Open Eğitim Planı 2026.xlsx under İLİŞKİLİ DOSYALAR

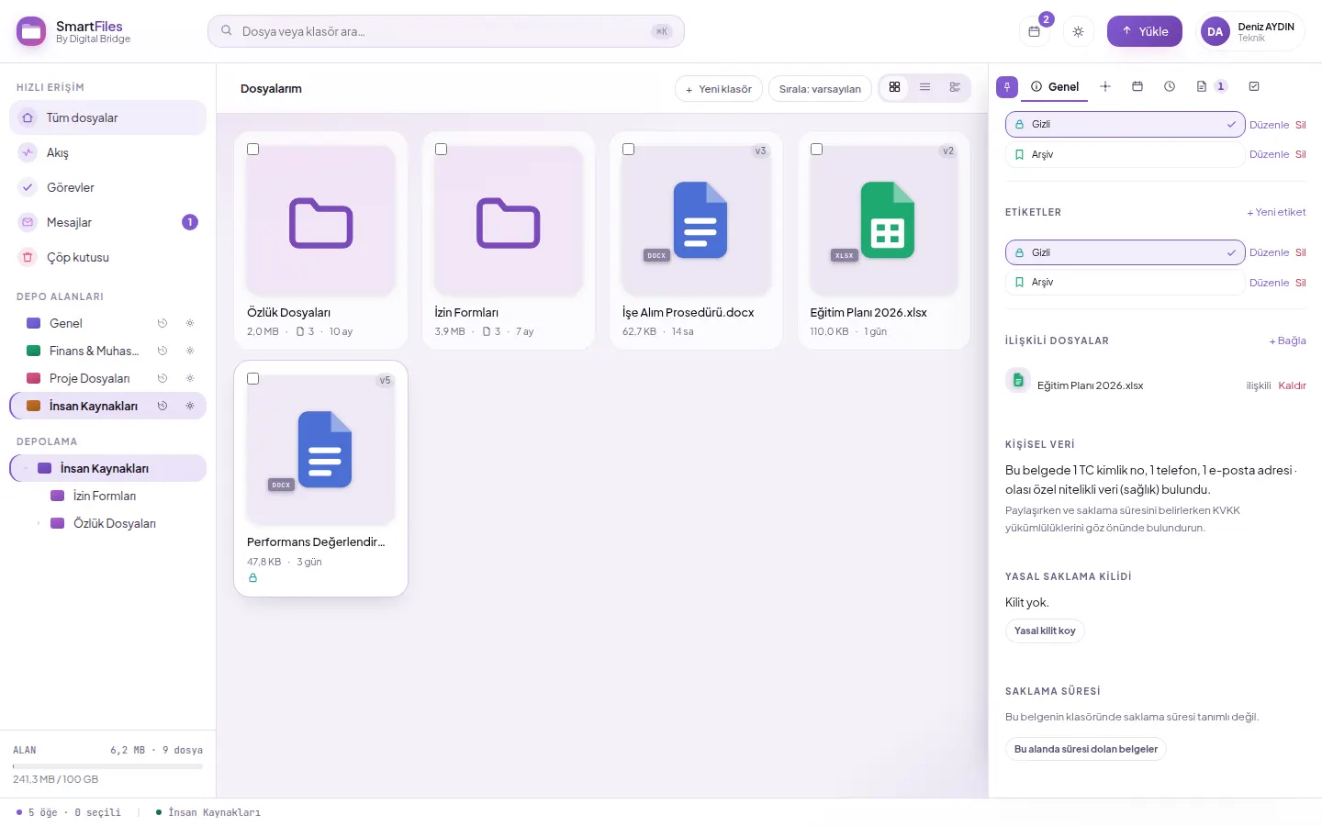1090,385
